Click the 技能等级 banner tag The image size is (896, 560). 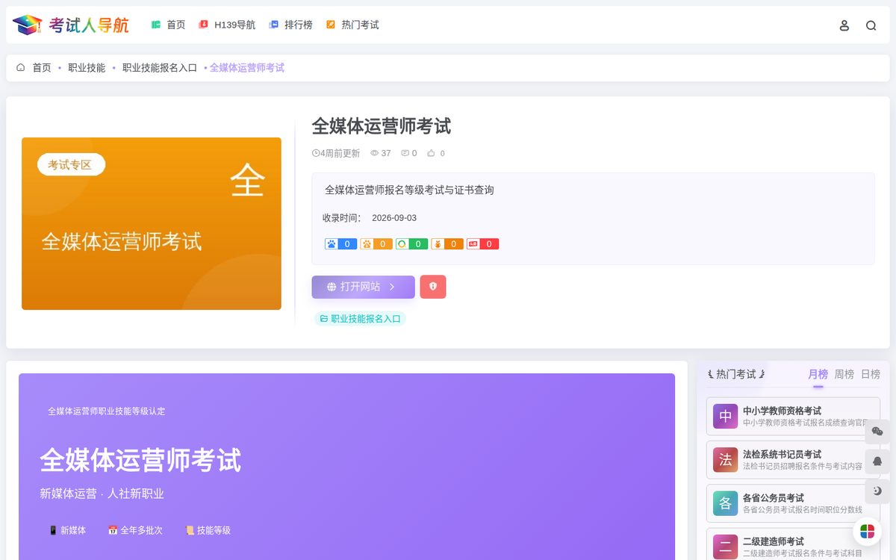tap(208, 530)
